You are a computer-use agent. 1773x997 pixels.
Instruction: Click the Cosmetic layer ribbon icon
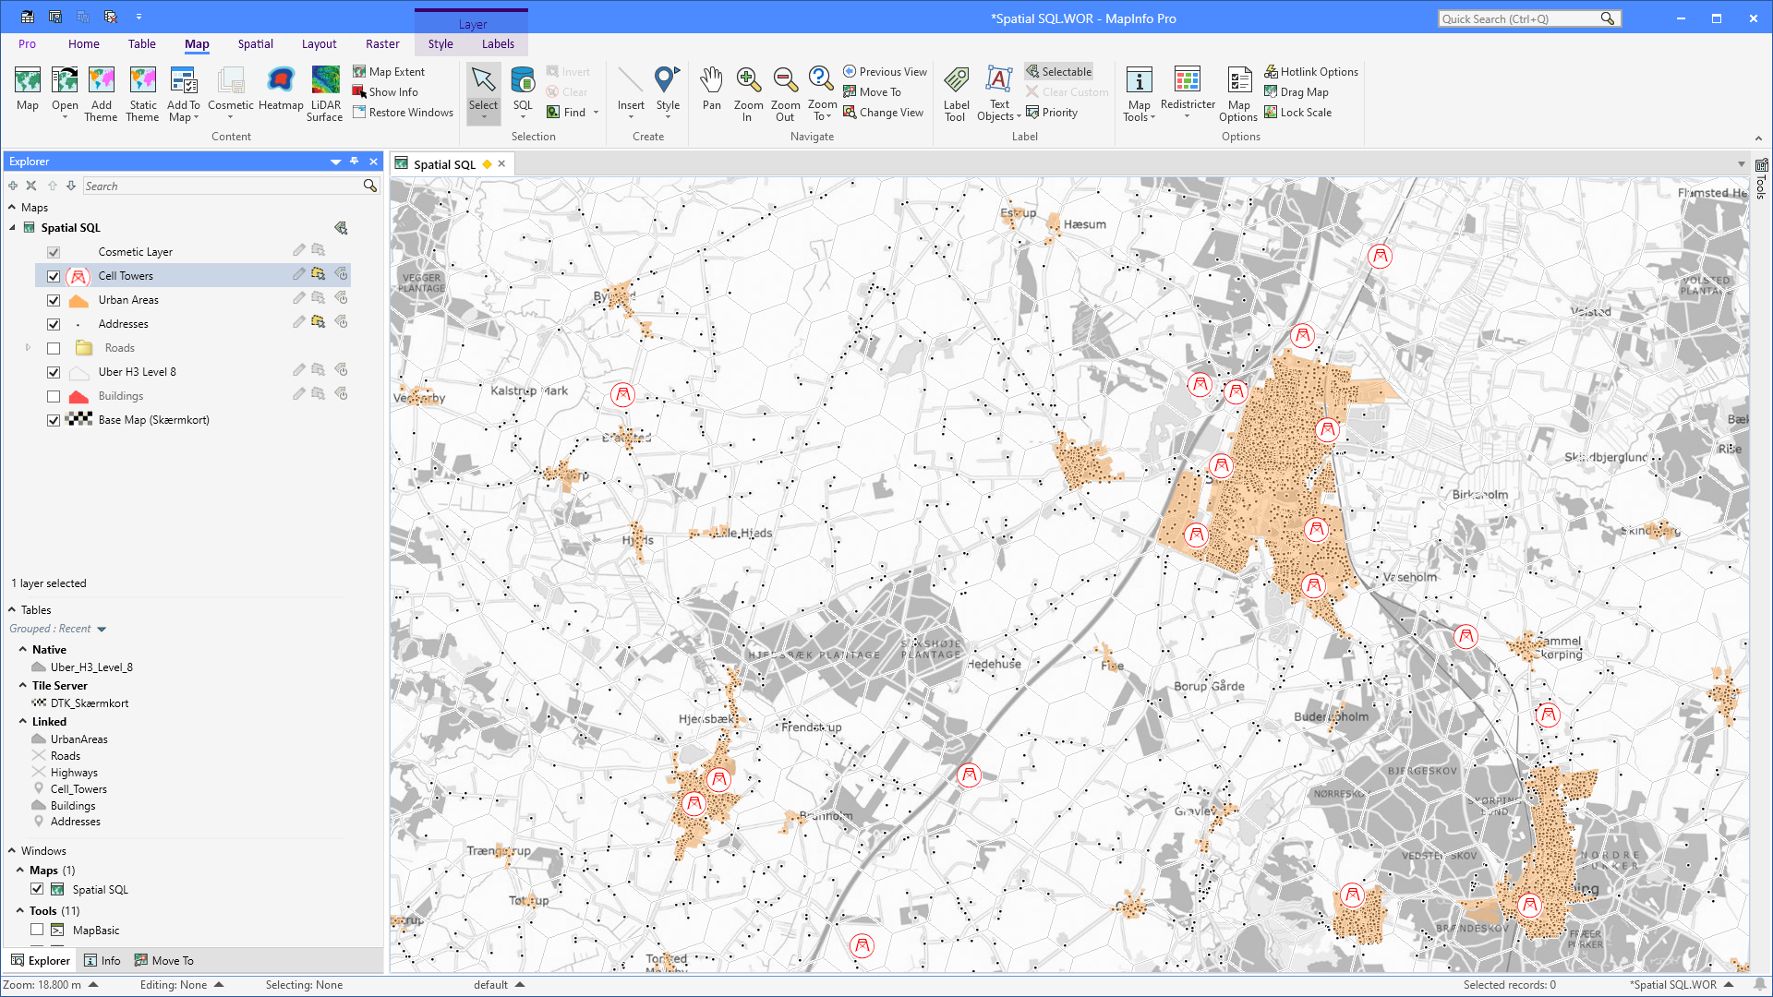231,80
